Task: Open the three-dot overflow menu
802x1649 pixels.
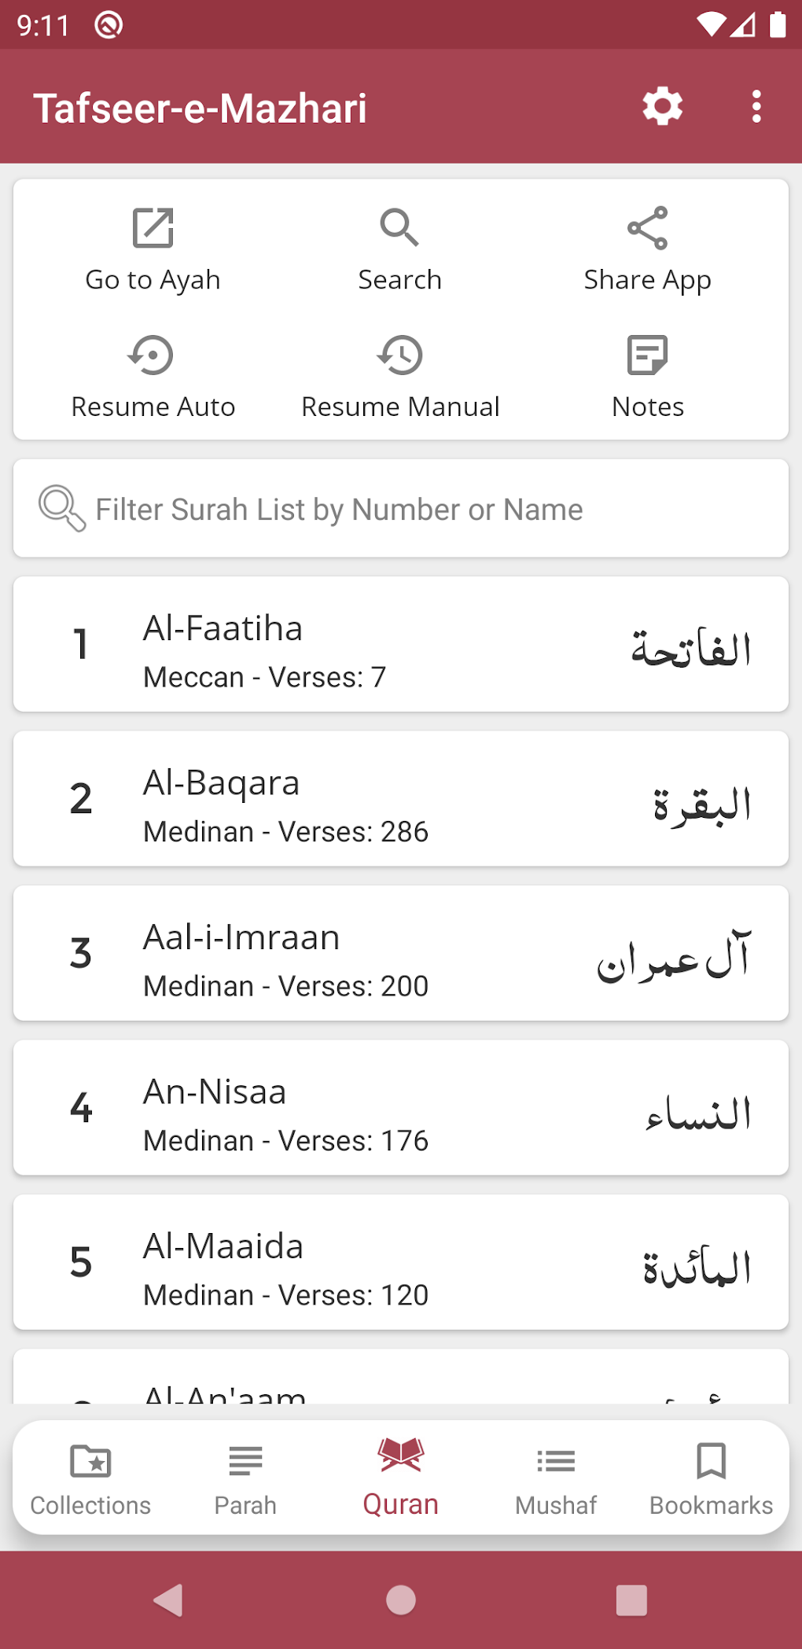Action: point(756,106)
